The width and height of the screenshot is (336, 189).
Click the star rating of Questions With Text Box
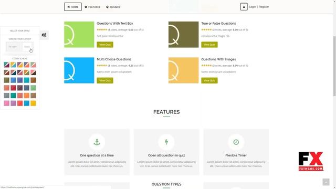pos(102,30)
